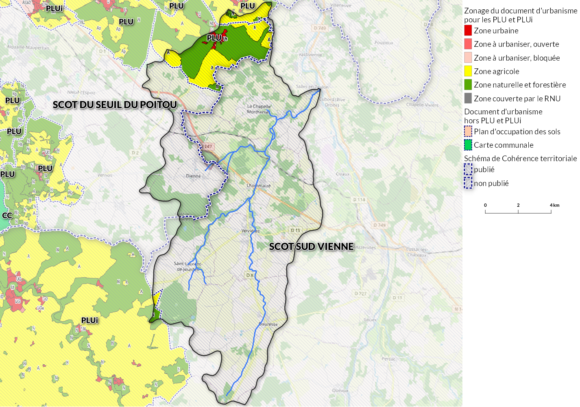Click the 'Chapelle-Viviers' place label

[x=422, y=105]
